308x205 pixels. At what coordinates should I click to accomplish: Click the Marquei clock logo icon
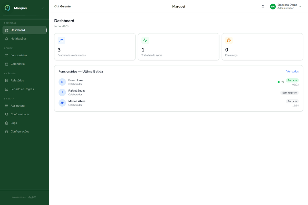pyautogui.click(x=8, y=8)
